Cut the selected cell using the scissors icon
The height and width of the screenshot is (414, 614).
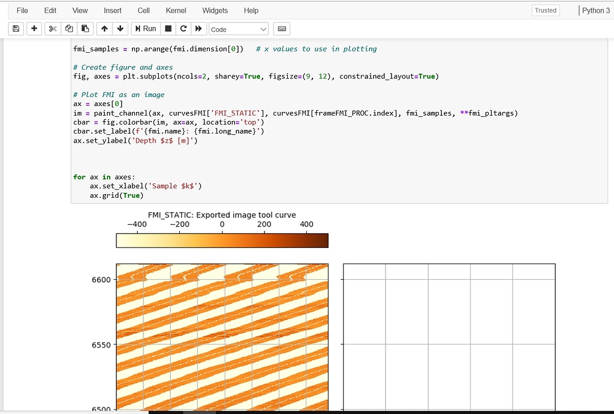tap(53, 28)
